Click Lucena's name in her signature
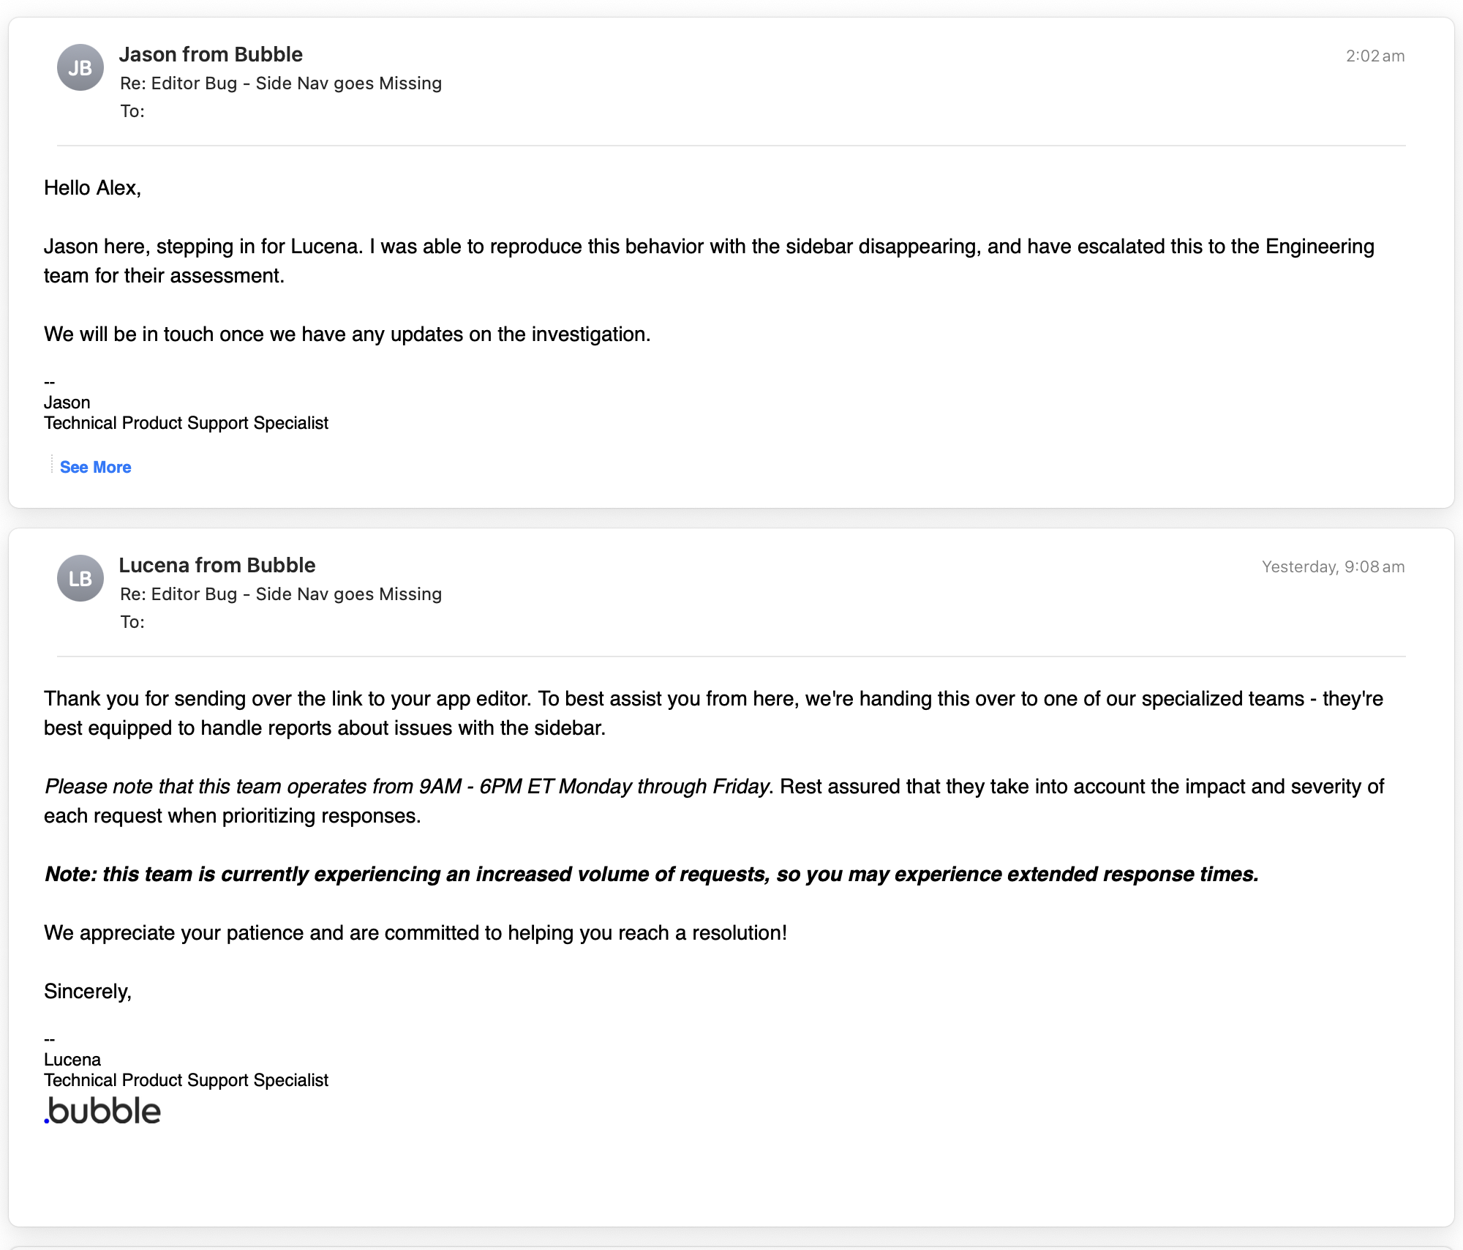Screen dimensions: 1463x1250 (x=72, y=1060)
